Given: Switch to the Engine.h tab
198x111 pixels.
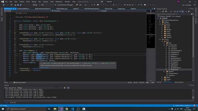Looking at the screenshot, I should (x=133, y=9).
